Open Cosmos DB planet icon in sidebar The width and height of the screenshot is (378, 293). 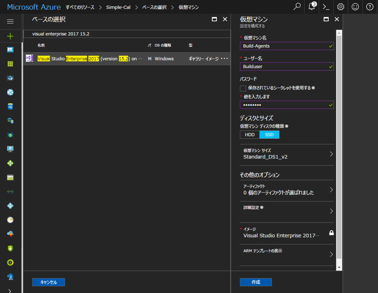pyautogui.click(x=10, y=135)
